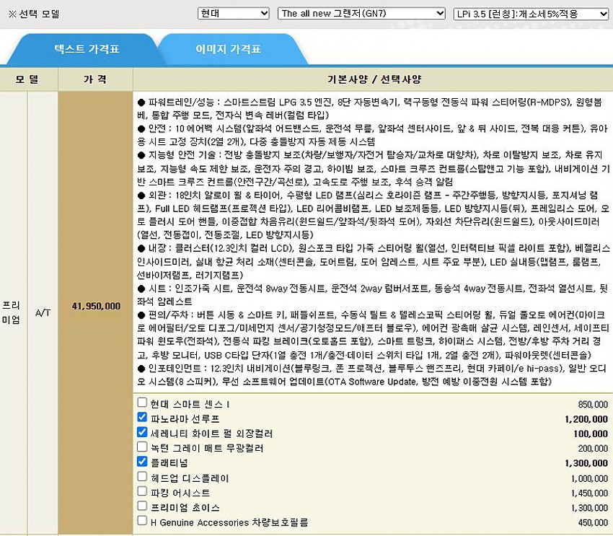Uncheck the 파노라마 선루프 option

pyautogui.click(x=142, y=418)
